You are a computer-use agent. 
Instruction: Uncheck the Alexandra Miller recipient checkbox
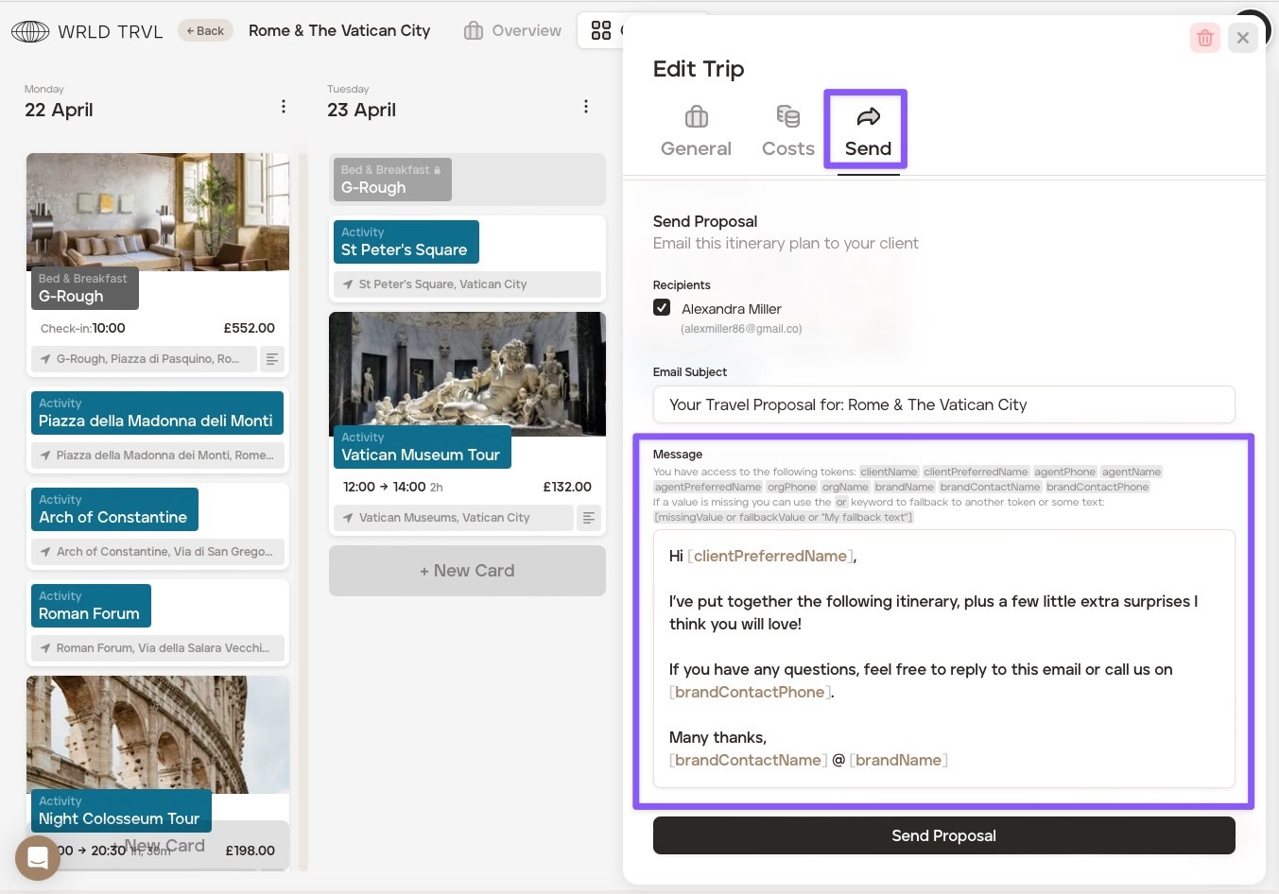pyautogui.click(x=662, y=308)
